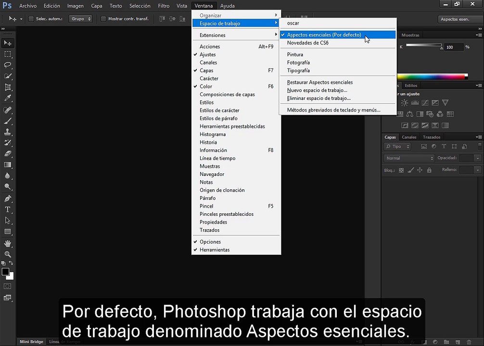
Task: Toggle Herramientas panel visibility
Action: click(x=236, y=250)
